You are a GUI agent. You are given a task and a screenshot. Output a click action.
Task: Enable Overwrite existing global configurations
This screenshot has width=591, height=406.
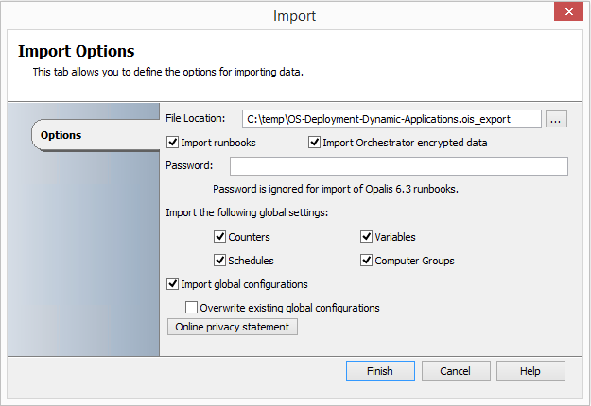point(191,308)
